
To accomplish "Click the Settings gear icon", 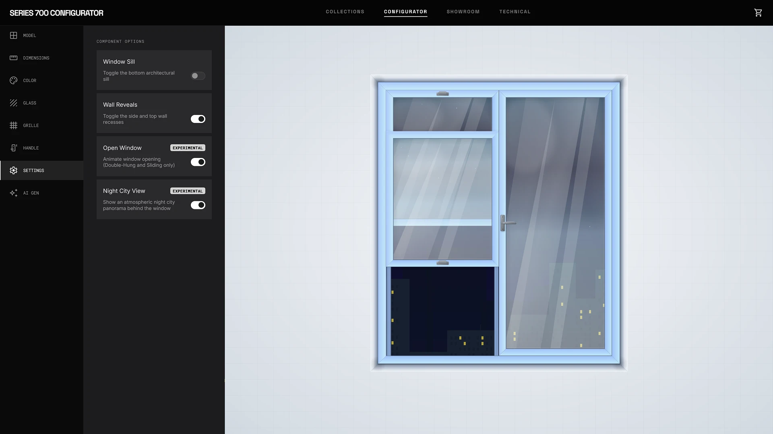I will pyautogui.click(x=13, y=170).
